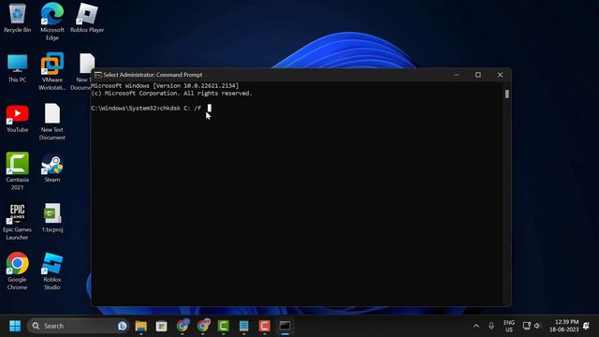This screenshot has width=599, height=337.
Task: Click the taskbar Search box
Action: click(x=78, y=326)
